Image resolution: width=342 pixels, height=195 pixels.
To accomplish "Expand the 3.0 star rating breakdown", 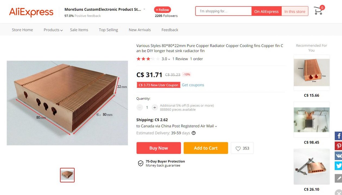I will [x=166, y=59].
